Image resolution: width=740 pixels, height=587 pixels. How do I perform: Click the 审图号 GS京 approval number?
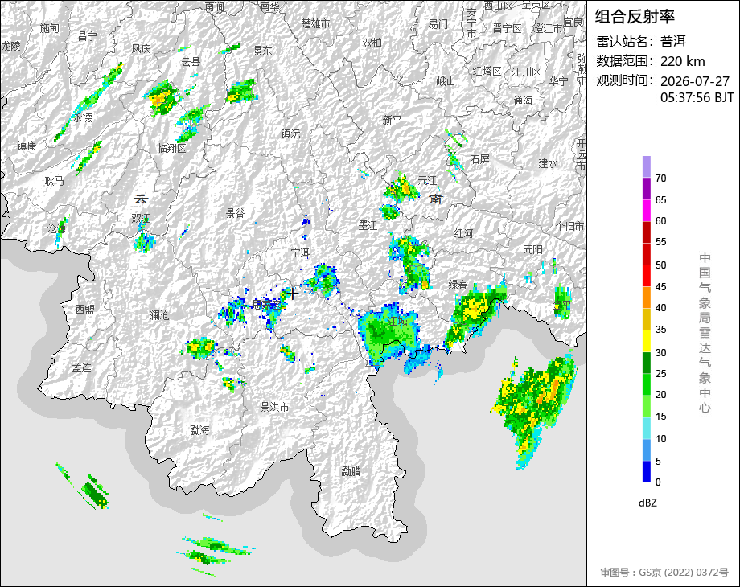pyautogui.click(x=664, y=573)
